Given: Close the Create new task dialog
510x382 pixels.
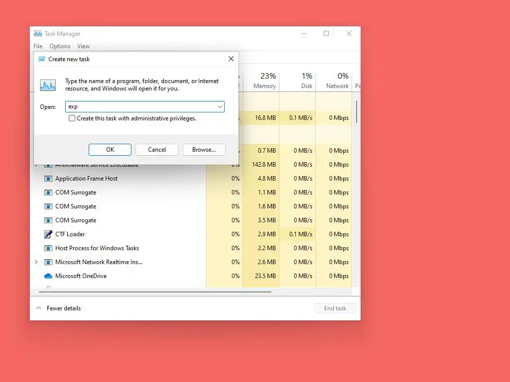Looking at the screenshot, I should click(x=231, y=59).
